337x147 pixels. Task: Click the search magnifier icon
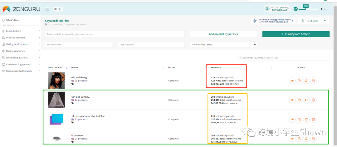click(x=241, y=58)
